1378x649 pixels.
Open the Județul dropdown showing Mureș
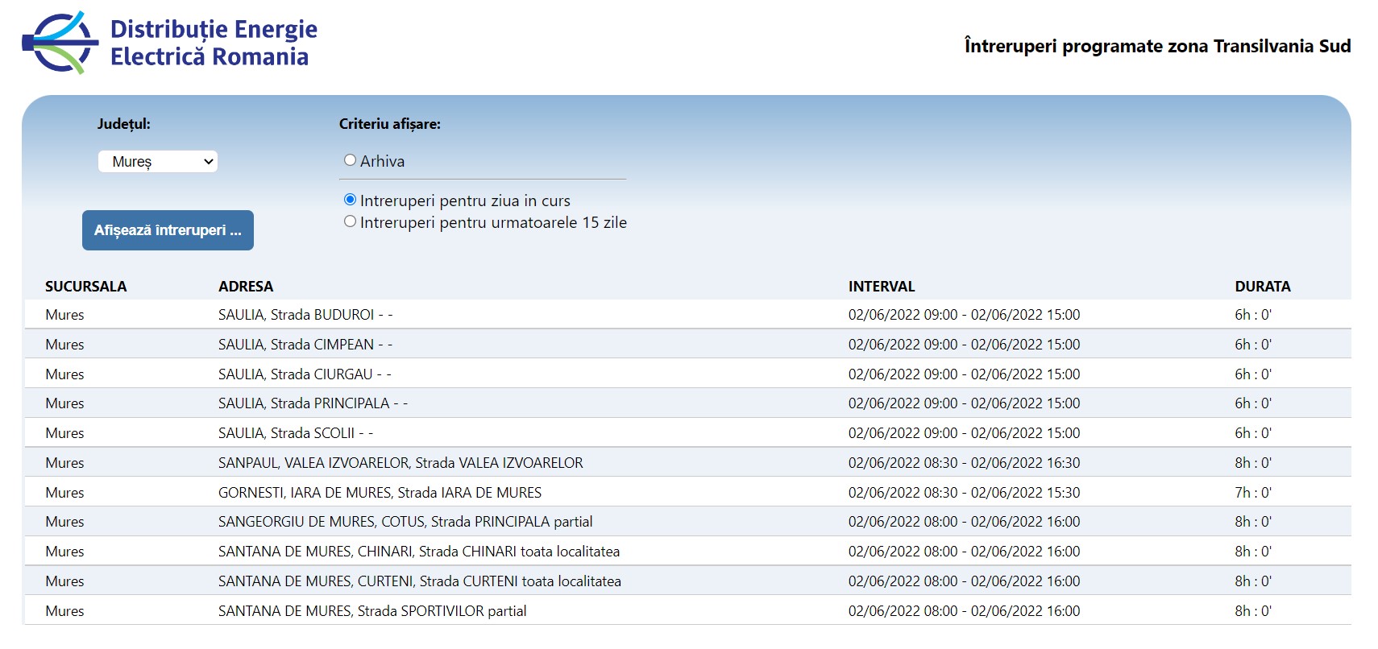point(158,162)
